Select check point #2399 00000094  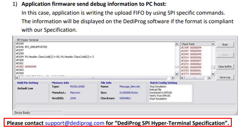point(191,48)
